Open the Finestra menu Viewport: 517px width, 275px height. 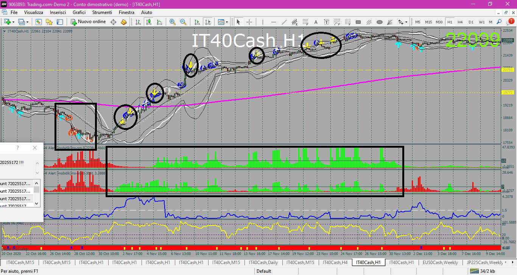point(126,12)
